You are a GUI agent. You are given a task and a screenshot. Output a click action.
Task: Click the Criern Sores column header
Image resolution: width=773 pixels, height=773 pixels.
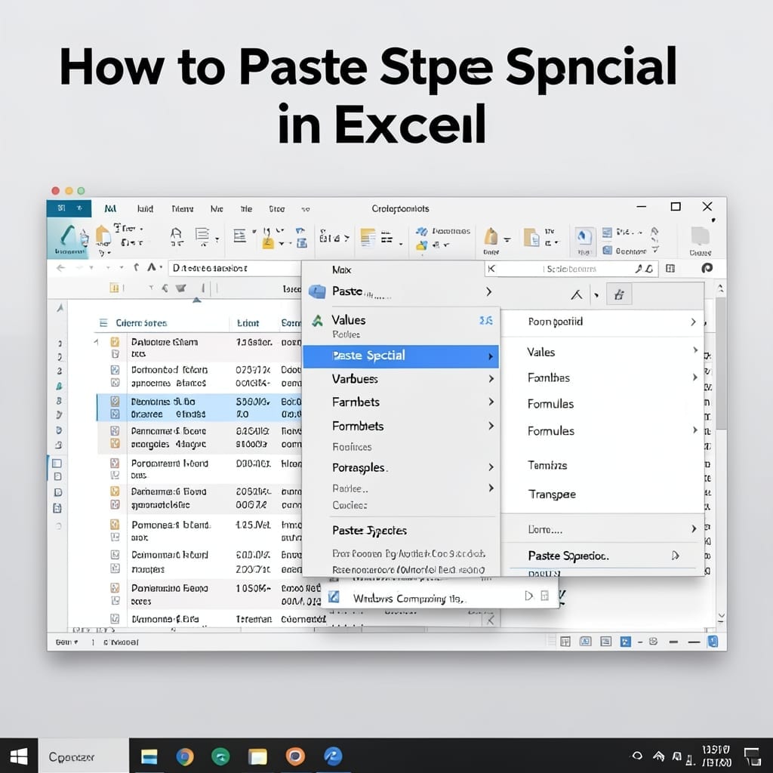tap(141, 323)
